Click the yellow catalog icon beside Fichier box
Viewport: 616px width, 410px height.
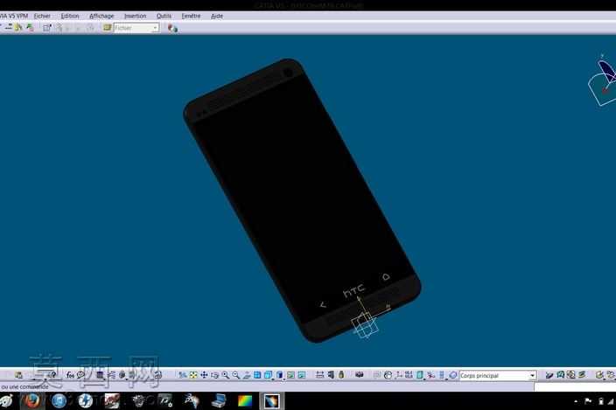coord(108,27)
